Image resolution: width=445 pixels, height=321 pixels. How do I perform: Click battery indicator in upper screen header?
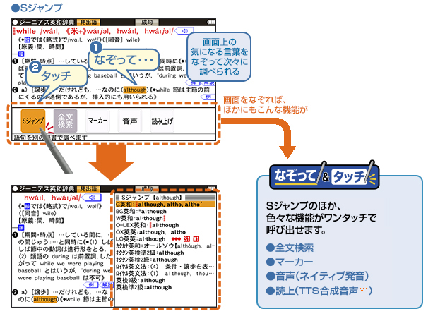[x=211, y=22]
